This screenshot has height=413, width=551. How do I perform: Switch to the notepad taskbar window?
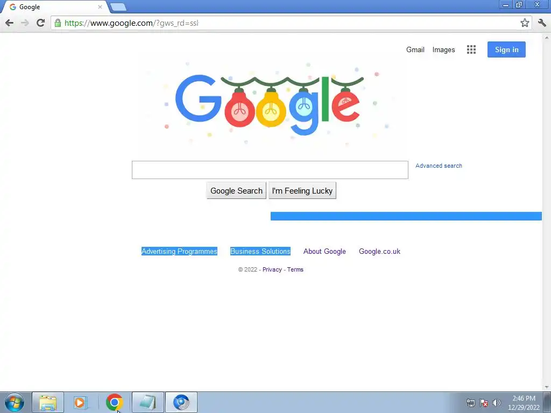click(148, 402)
